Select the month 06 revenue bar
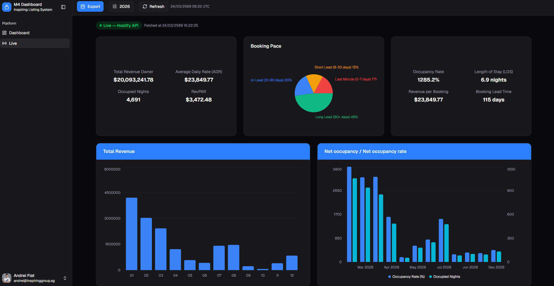This screenshot has height=286, width=554. tap(205, 266)
